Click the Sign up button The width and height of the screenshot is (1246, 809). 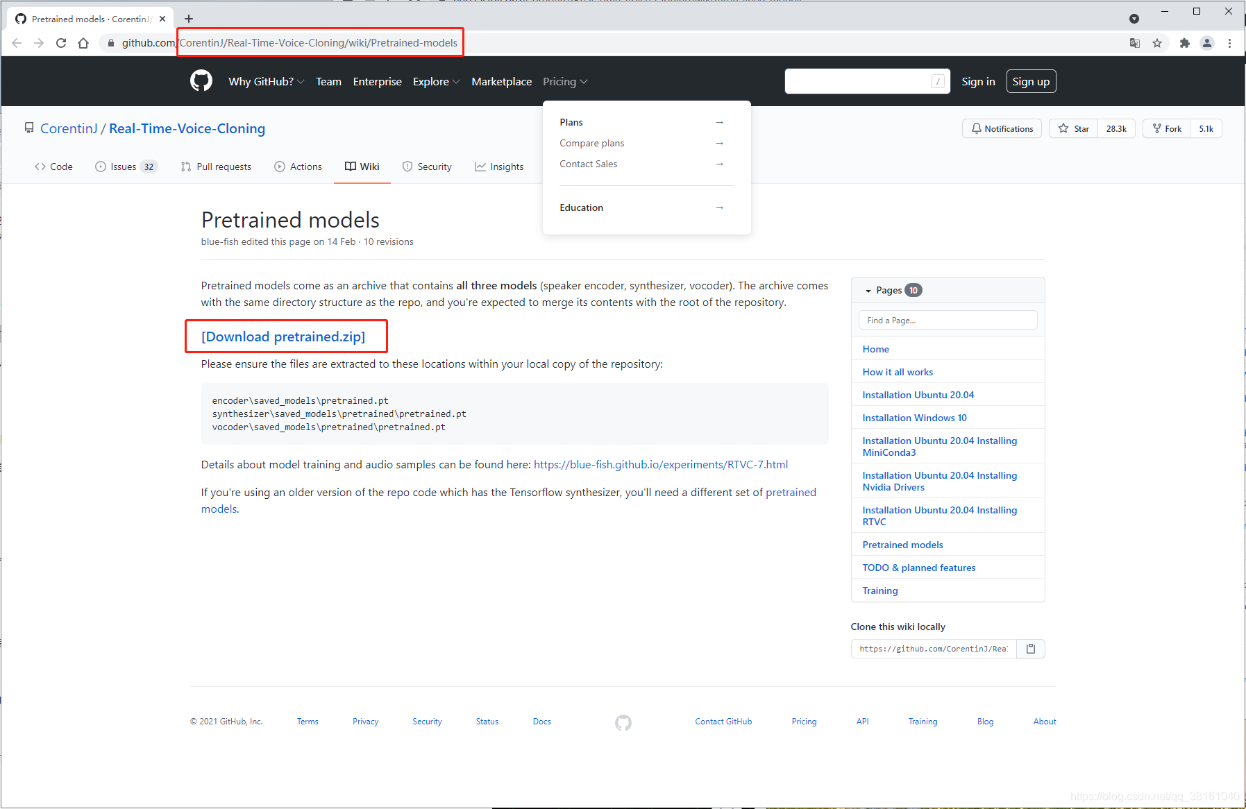[x=1031, y=81]
